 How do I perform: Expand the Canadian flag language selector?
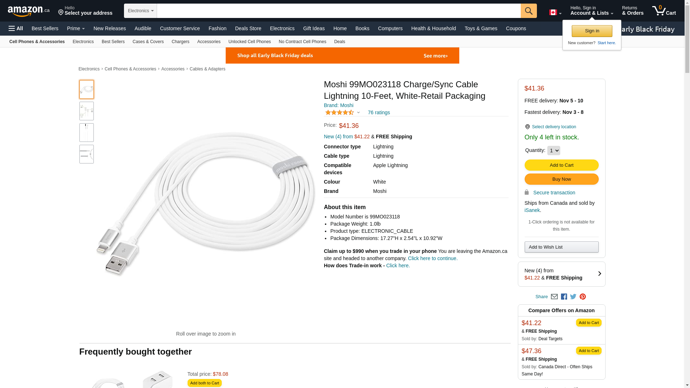click(555, 13)
